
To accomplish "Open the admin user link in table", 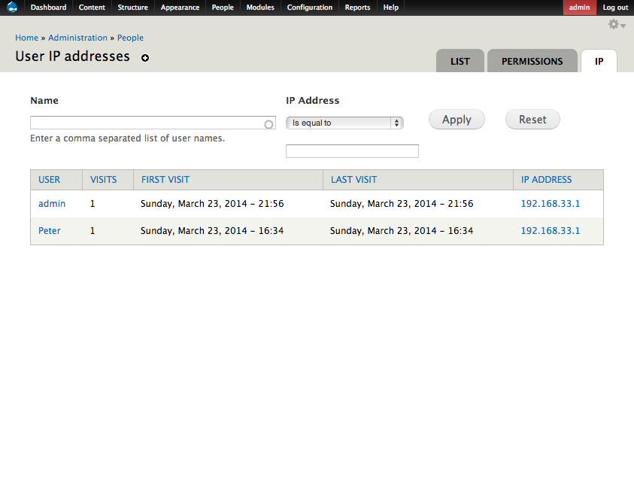I will click(x=52, y=203).
